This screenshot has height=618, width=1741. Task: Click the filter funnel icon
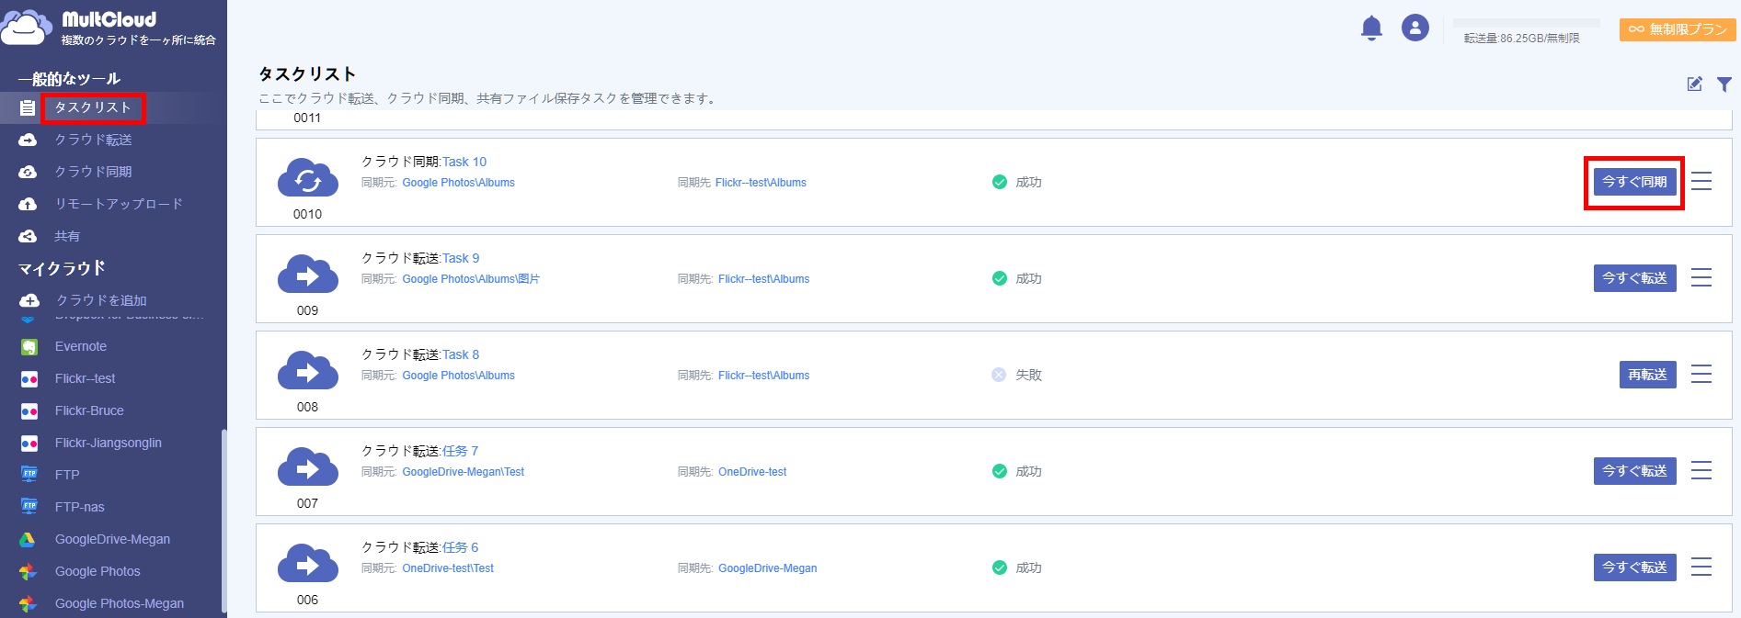pyautogui.click(x=1724, y=84)
